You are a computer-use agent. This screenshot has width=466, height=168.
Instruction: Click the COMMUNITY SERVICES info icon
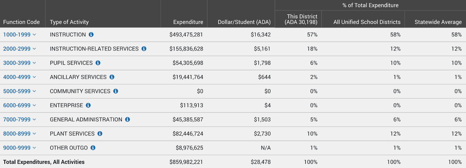coord(116,91)
